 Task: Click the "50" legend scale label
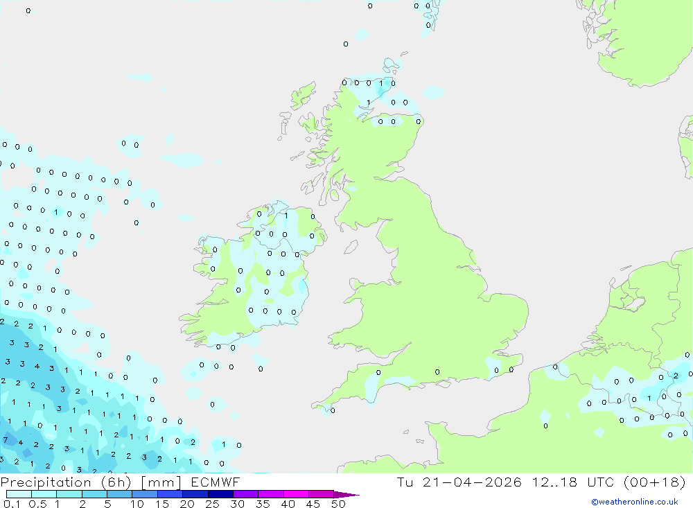click(x=338, y=504)
